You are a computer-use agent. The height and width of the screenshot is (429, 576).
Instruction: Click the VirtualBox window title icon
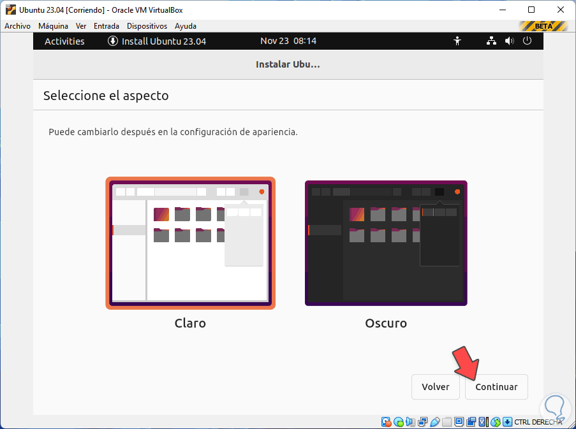[x=10, y=10]
